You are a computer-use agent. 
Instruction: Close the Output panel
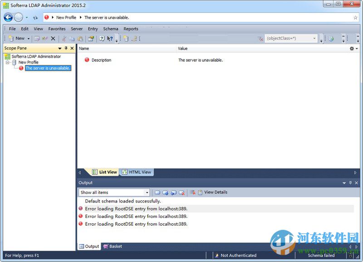click(356, 183)
